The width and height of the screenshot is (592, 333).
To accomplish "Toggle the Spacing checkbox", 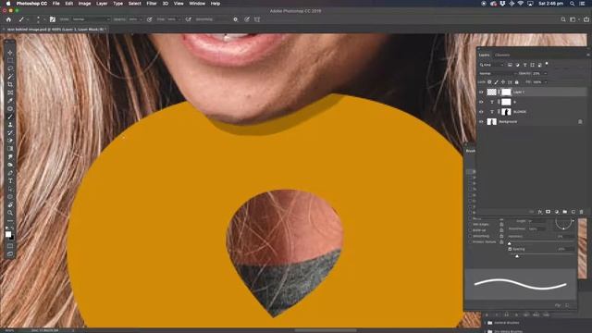I will pos(510,249).
